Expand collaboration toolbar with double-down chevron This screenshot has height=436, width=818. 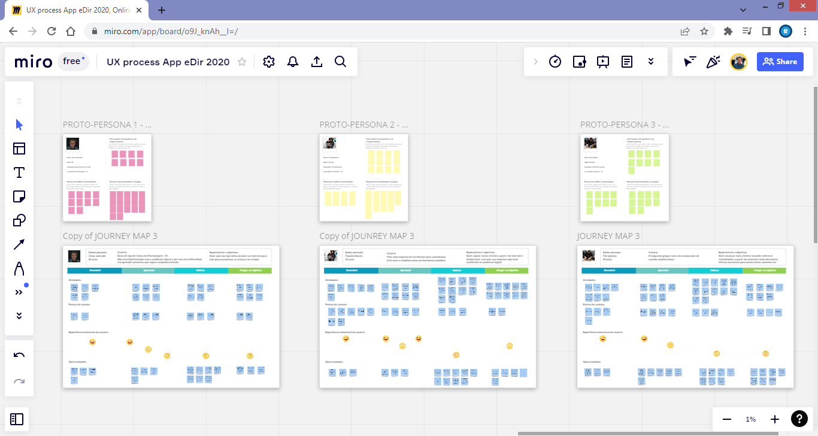(x=651, y=62)
